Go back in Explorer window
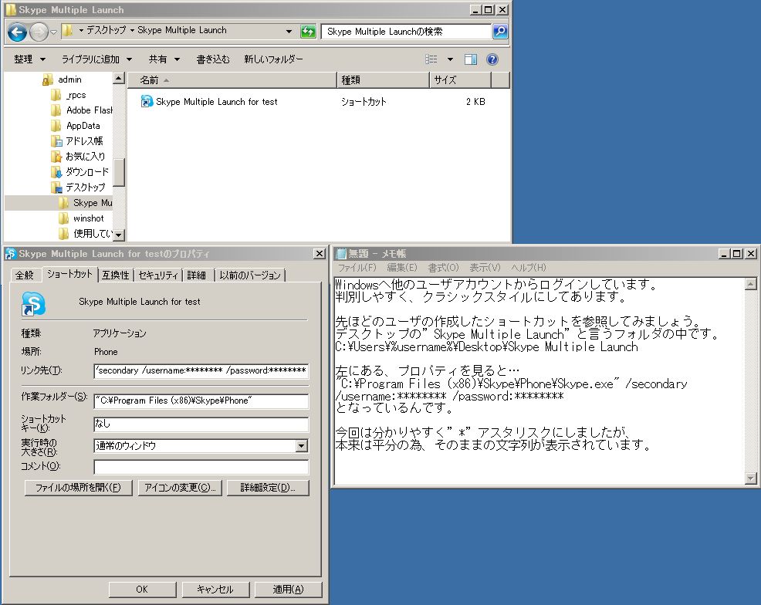The height and width of the screenshot is (605, 761). (17, 32)
